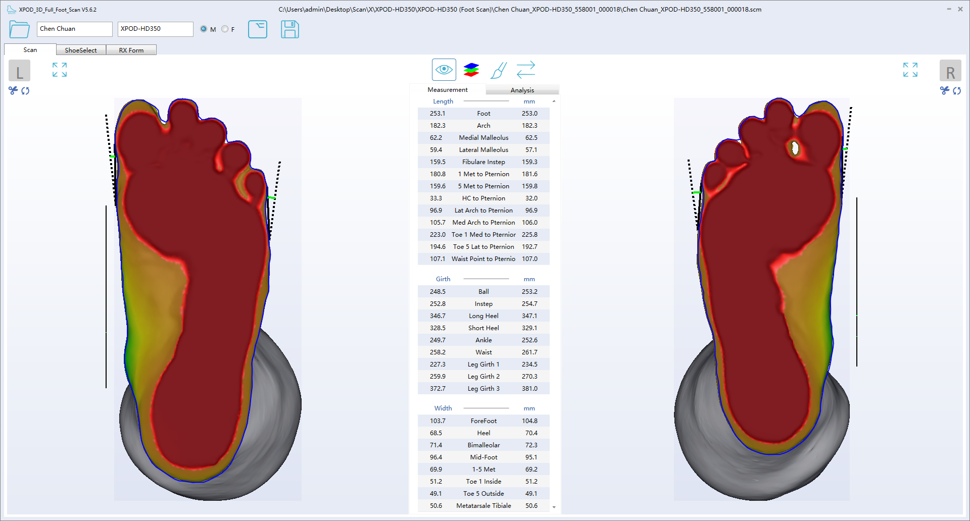This screenshot has width=970, height=521.
Task: Switch to the Analysis tab
Action: [522, 90]
